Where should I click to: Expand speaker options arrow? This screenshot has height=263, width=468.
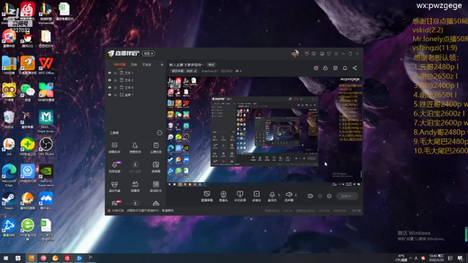[x=296, y=195]
